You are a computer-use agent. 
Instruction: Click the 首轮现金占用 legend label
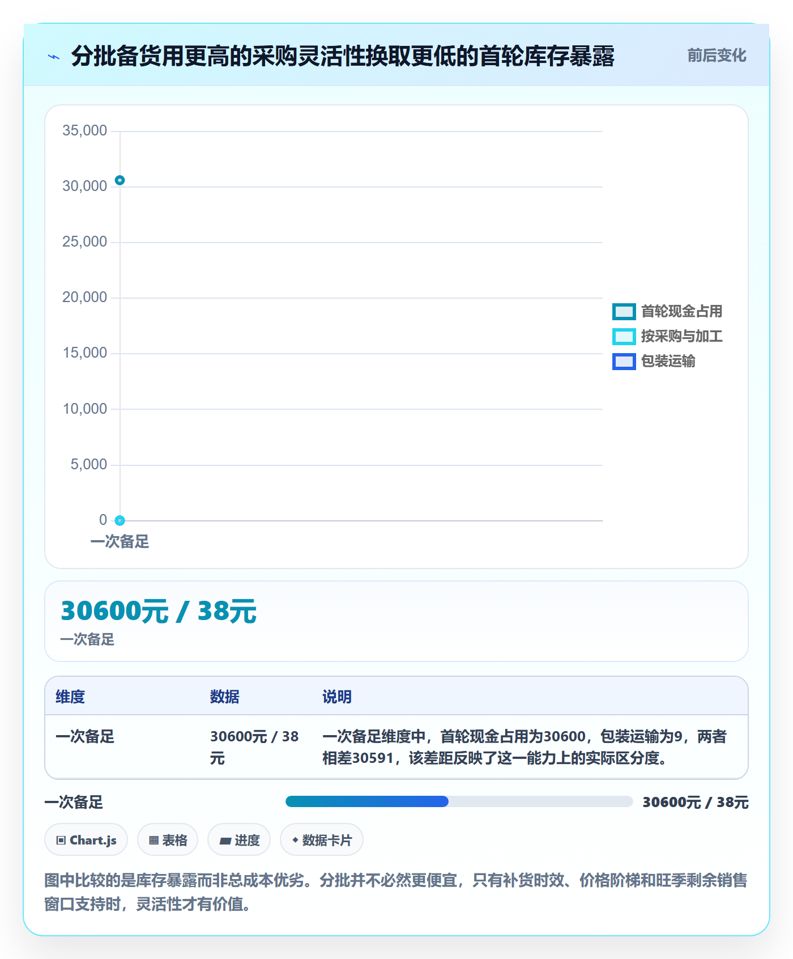[x=681, y=312]
